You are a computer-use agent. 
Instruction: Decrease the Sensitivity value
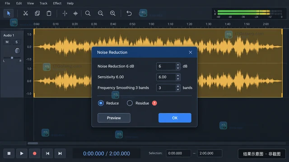[x=178, y=79]
